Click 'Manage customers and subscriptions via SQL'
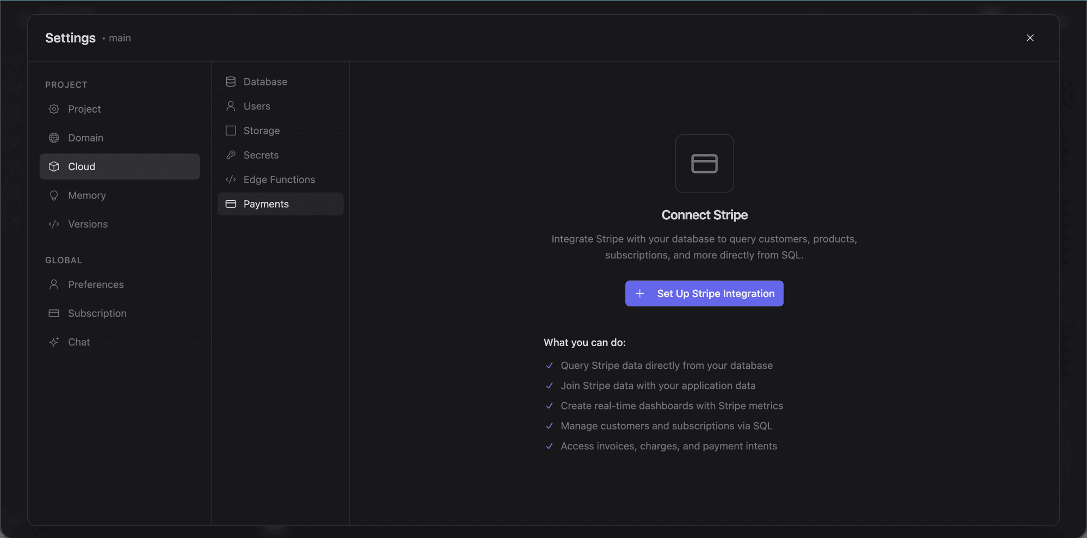Screen dimensions: 1087x538 [x=667, y=426]
